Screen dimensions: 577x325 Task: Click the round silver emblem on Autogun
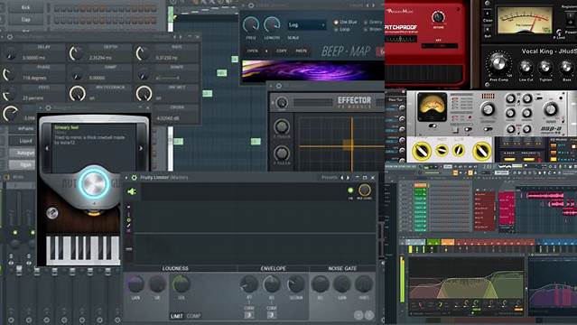click(x=51, y=213)
